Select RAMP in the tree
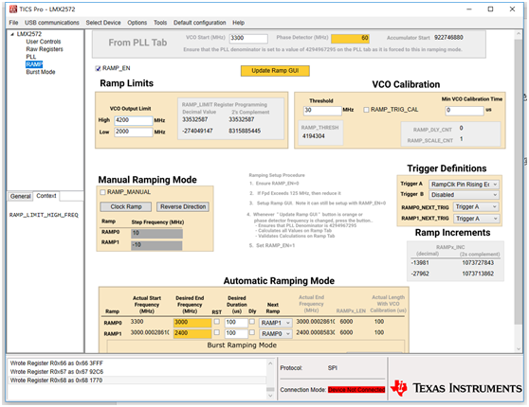Viewport: 529px width, 407px height. click(x=34, y=64)
